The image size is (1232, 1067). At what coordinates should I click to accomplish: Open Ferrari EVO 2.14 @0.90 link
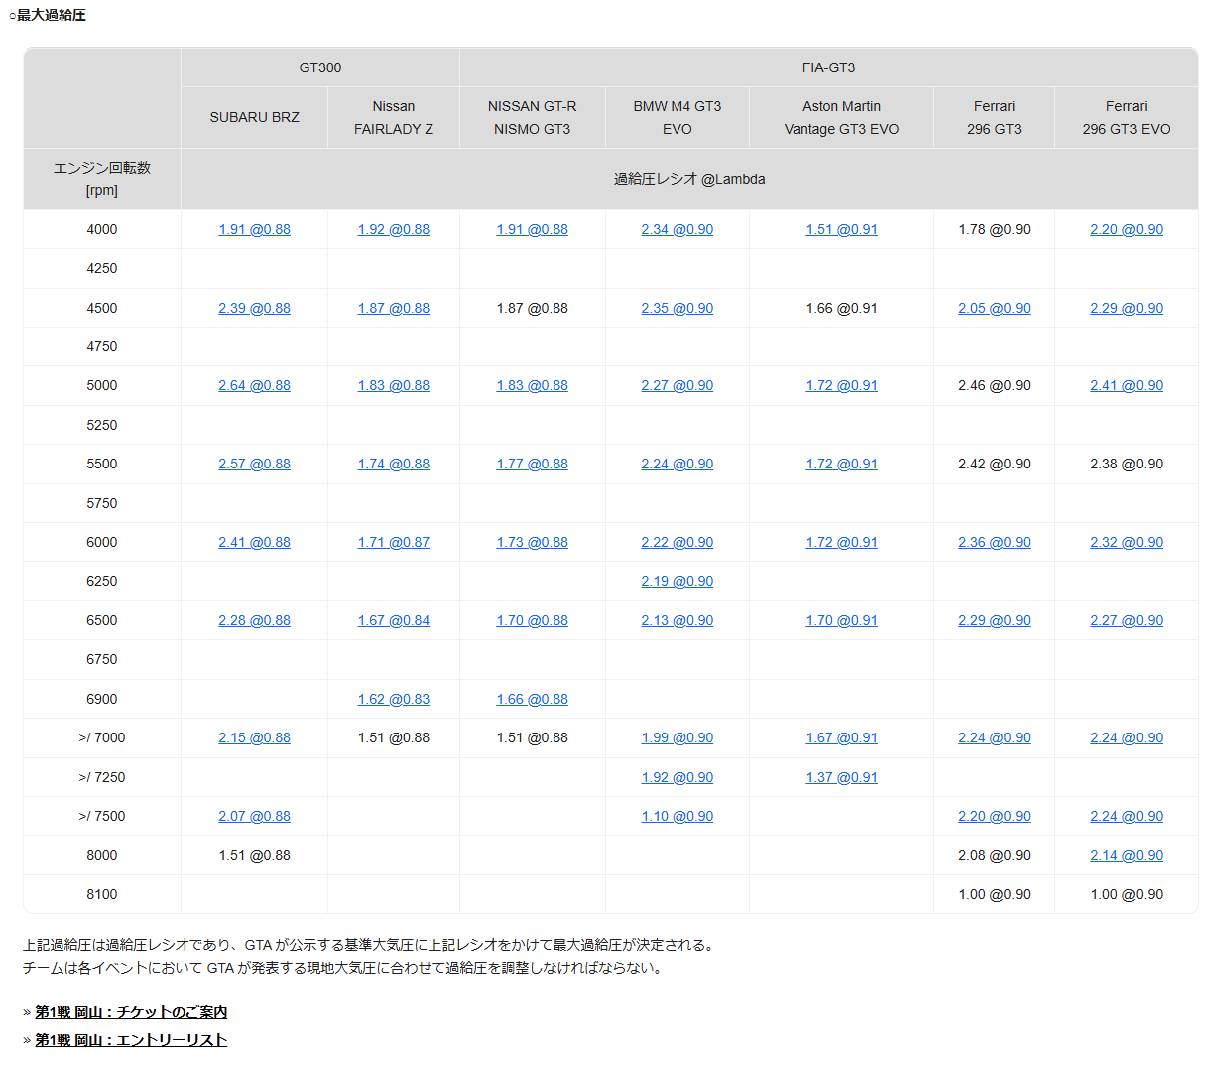(x=1127, y=855)
